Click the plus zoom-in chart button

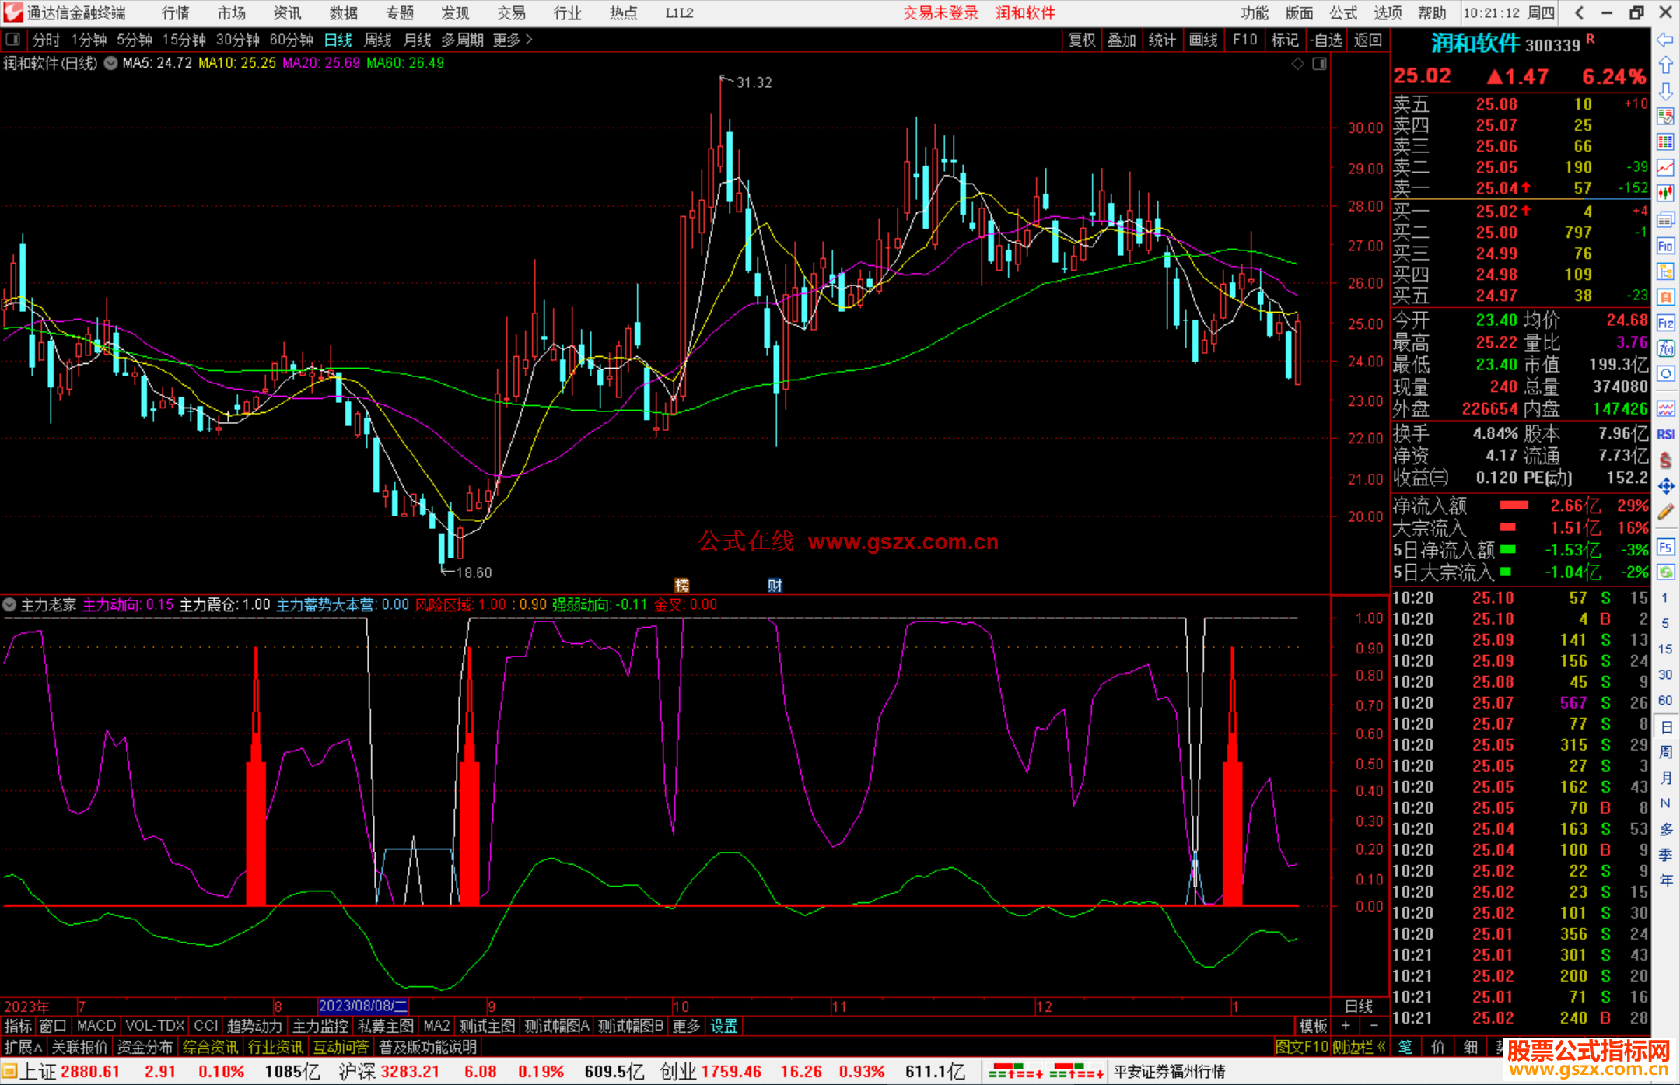[1346, 1026]
